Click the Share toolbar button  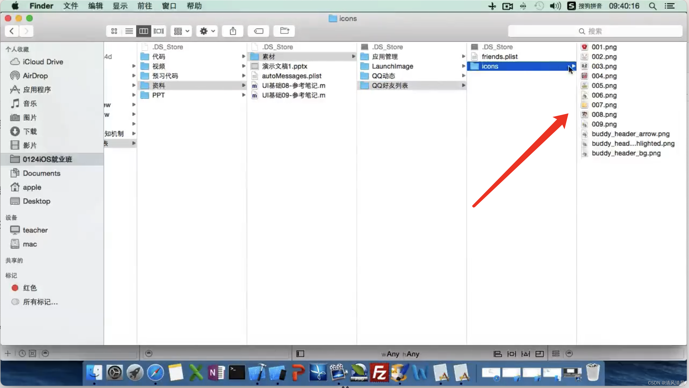pyautogui.click(x=233, y=31)
